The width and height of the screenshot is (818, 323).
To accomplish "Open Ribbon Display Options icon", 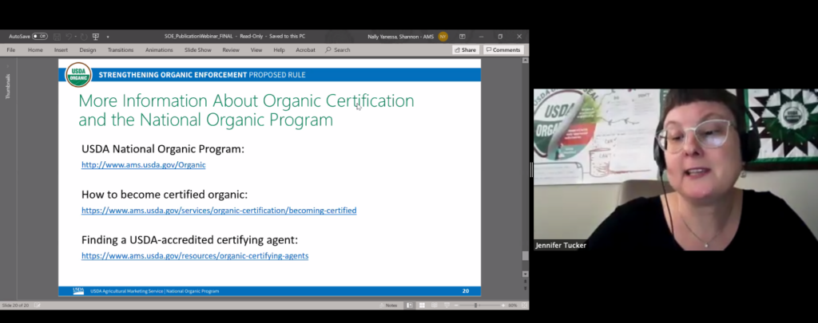I will pyautogui.click(x=463, y=37).
